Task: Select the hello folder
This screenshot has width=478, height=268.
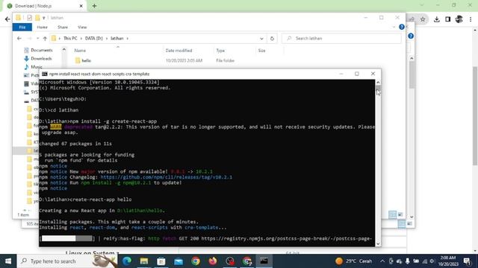Action: [x=87, y=60]
